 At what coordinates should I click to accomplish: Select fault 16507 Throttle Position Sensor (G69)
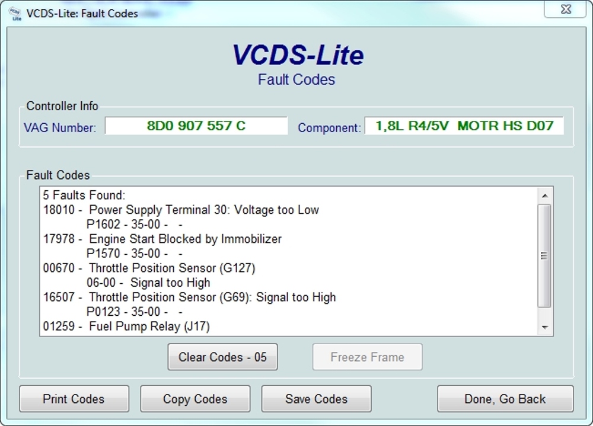(x=190, y=297)
